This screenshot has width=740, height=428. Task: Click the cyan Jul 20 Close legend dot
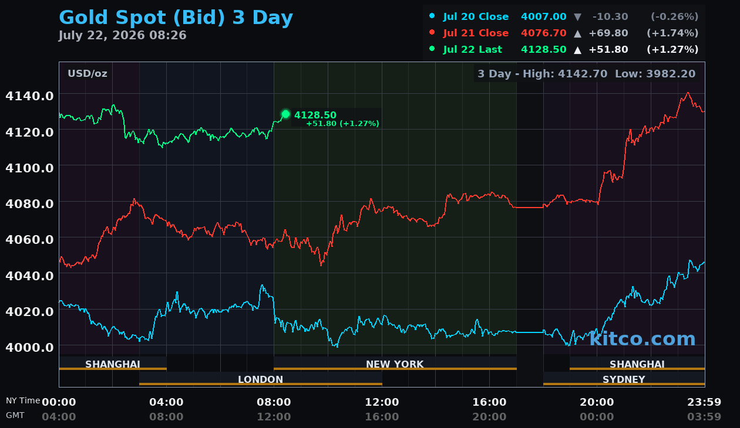click(432, 16)
